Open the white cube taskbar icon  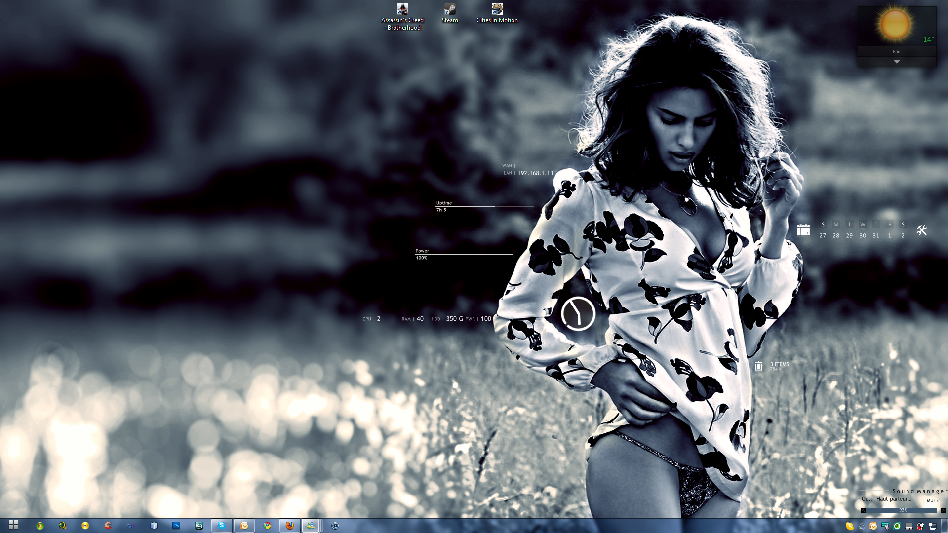coord(154,526)
